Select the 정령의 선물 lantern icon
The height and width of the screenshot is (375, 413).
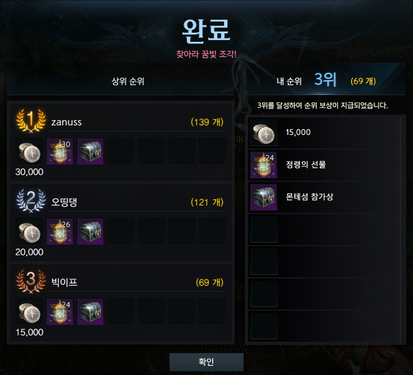263,165
